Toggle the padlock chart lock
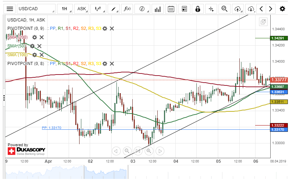This screenshot has width=290, height=180. [x=198, y=9]
